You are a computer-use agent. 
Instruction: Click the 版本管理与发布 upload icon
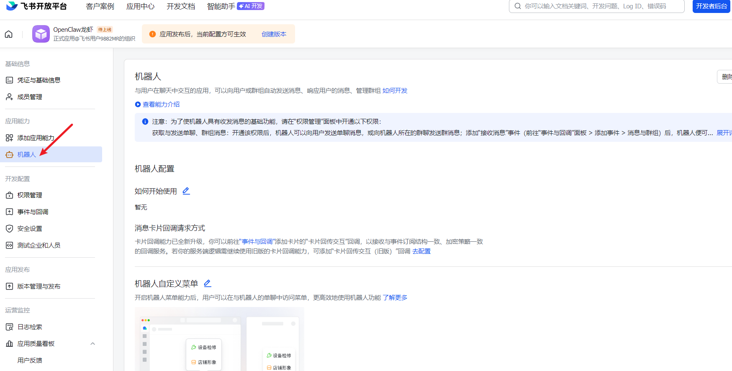click(x=9, y=287)
